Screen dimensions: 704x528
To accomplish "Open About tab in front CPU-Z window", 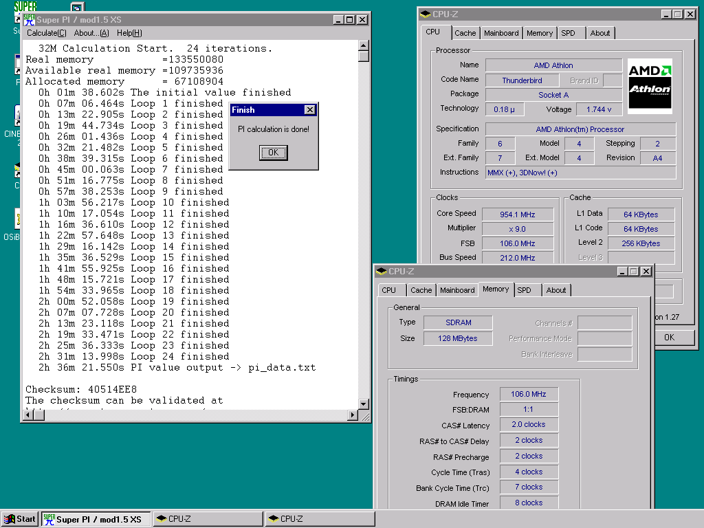I will coord(556,291).
